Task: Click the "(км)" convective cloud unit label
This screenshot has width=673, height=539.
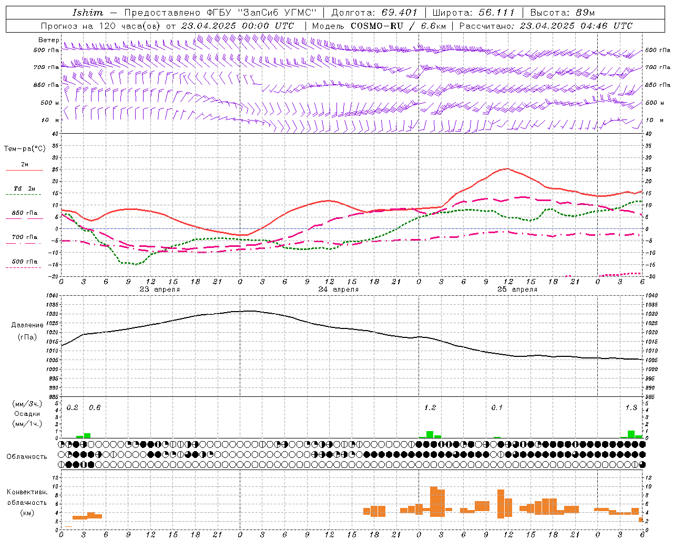Action: pyautogui.click(x=27, y=513)
